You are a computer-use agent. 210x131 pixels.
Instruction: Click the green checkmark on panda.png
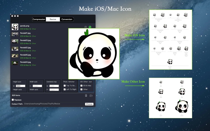90,27
